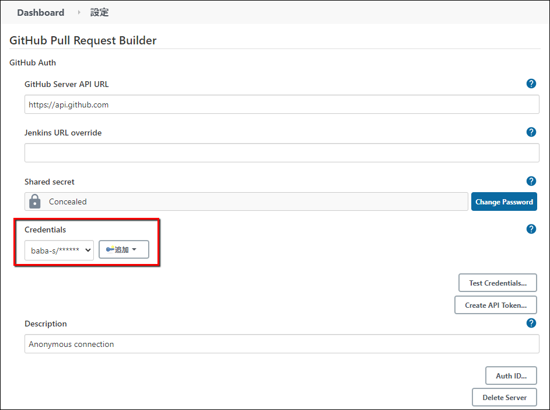
Task: Expand the 追加 add credentials menu
Action: coord(124,249)
